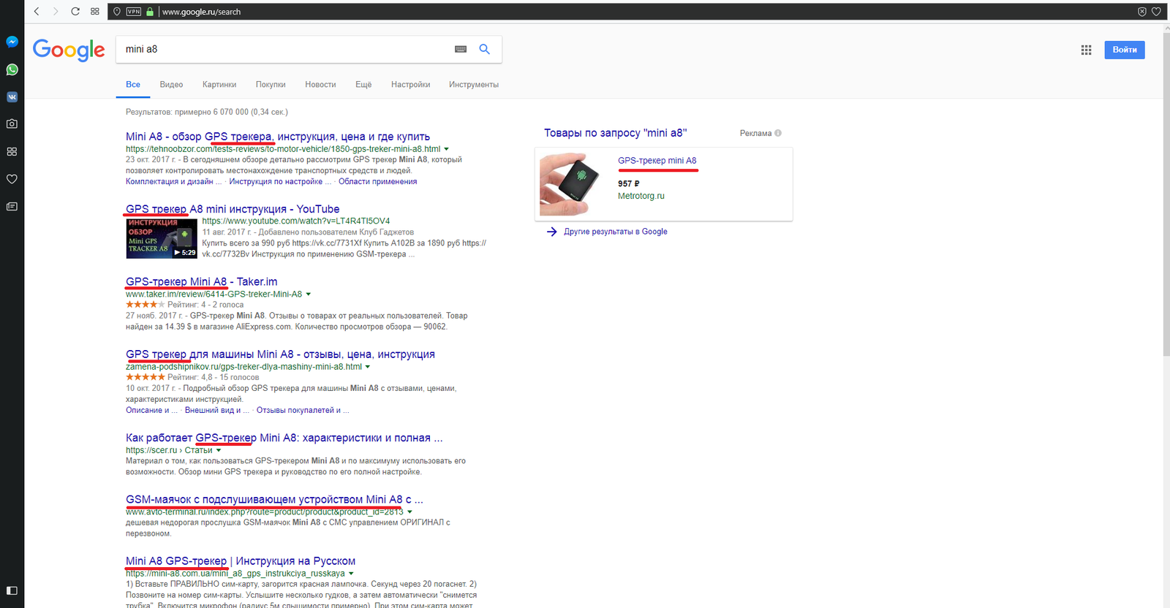Click the snapshot camera icon in sidebar
The image size is (1170, 608).
point(12,124)
